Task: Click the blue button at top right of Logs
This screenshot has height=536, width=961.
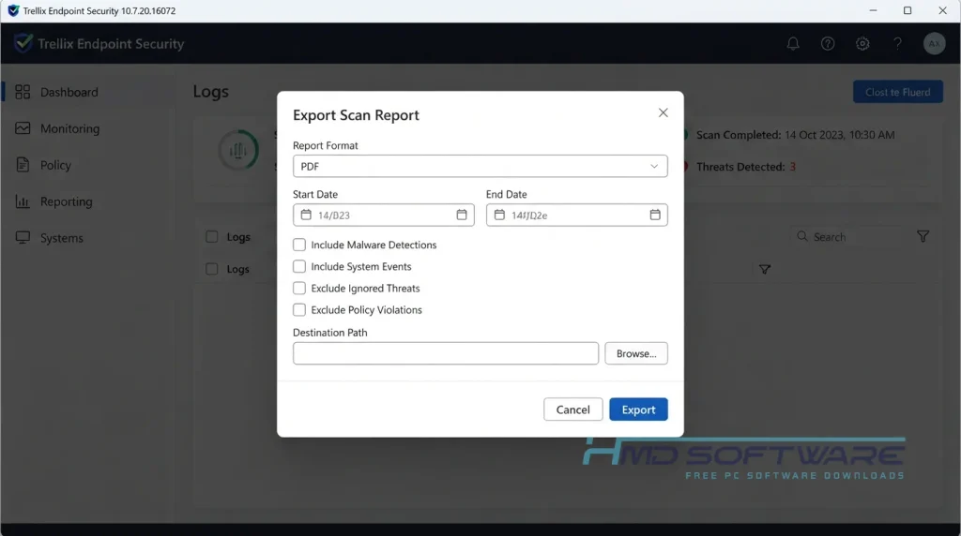Action: pos(898,93)
